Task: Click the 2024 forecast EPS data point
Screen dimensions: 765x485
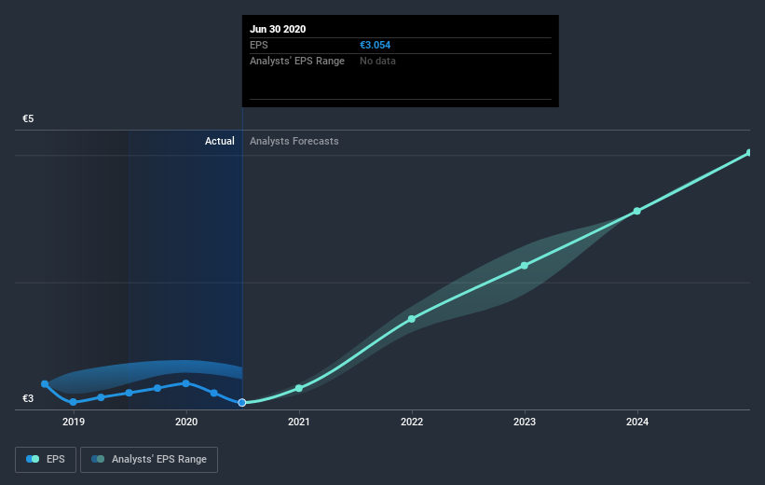Action: 637,211
